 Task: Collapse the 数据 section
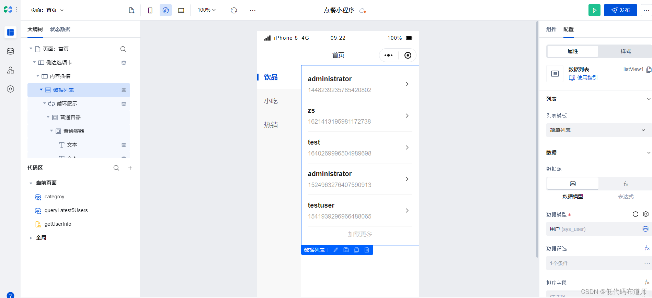click(x=649, y=153)
